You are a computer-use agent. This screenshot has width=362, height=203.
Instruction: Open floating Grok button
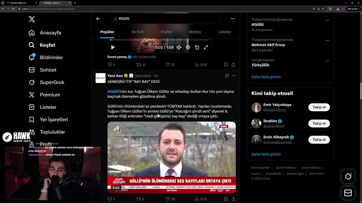pos(348,176)
